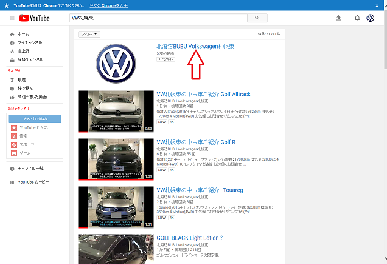Click the results count 約 741 件
Screen dimensions: 387x265
(269, 34)
